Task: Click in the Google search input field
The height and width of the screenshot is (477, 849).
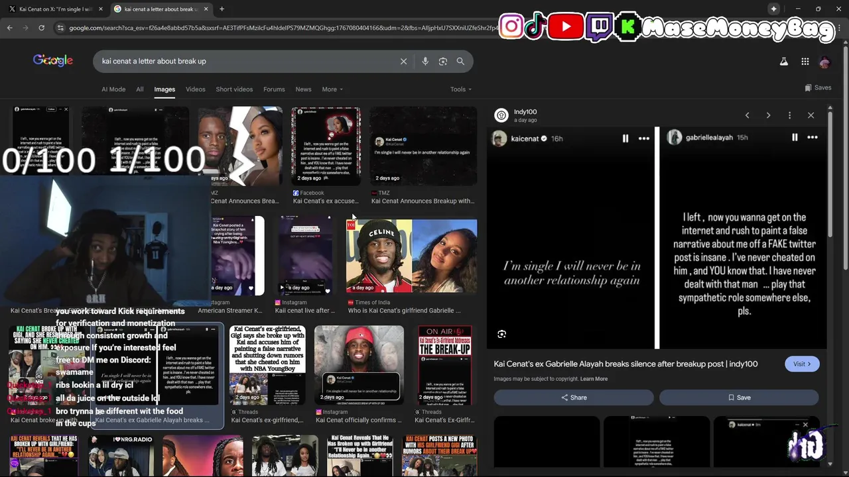Action: click(x=245, y=61)
